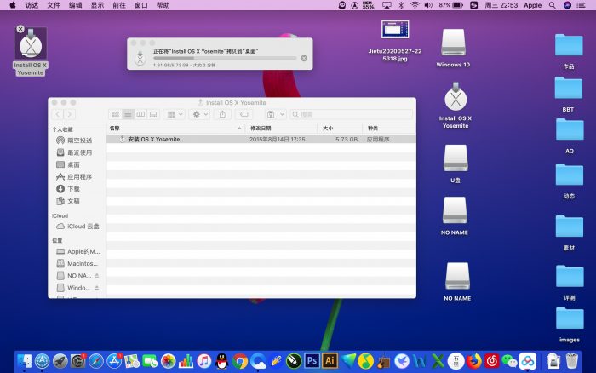Open the group-by arrangement dropdown
The width and height of the screenshot is (596, 373).
click(174, 113)
